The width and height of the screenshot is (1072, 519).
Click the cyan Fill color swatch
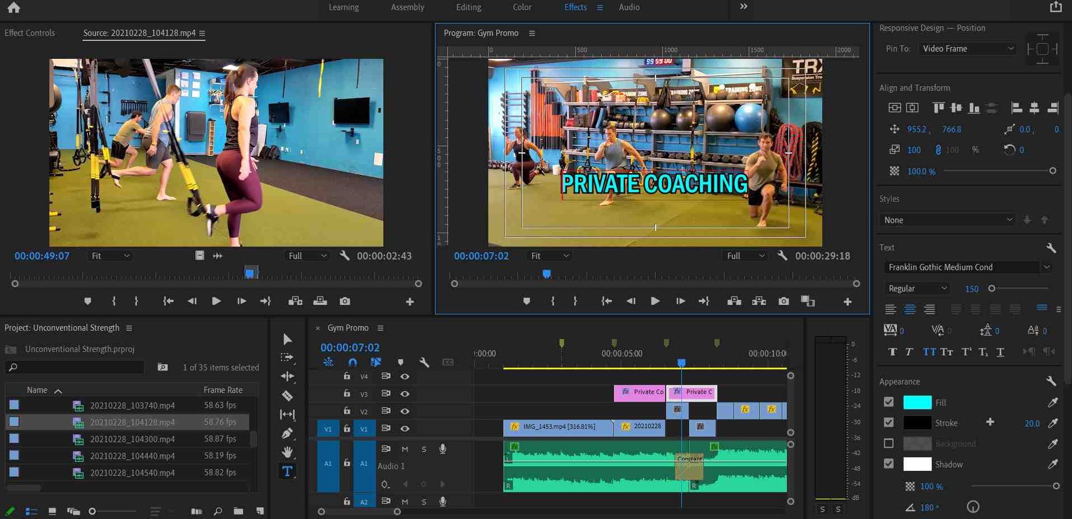coord(917,402)
